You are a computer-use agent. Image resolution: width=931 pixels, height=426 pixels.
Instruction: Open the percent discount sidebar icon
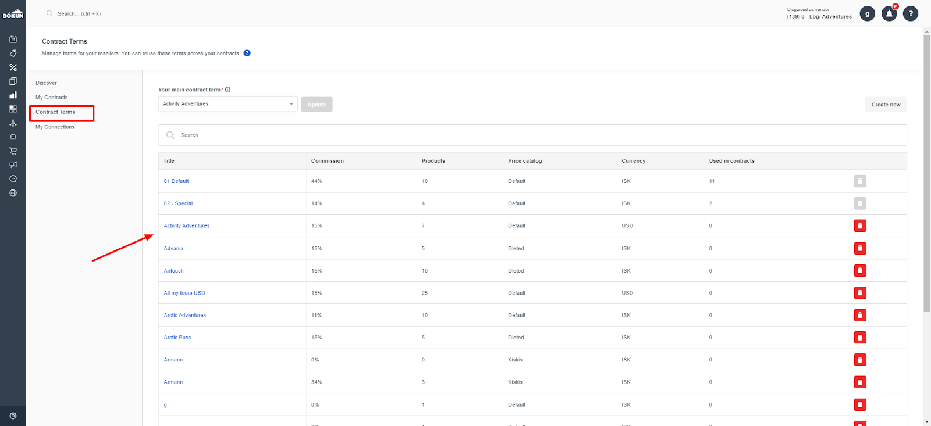coord(13,67)
